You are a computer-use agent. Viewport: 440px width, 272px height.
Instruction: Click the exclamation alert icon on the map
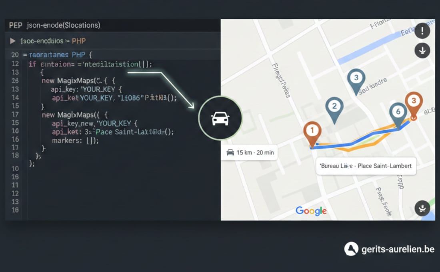click(x=422, y=31)
